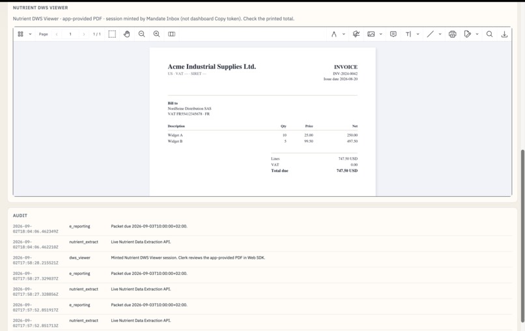Viewport: 525px width, 331px height.
Task: Expand the line shapes dropdown arrow
Action: coord(440,34)
